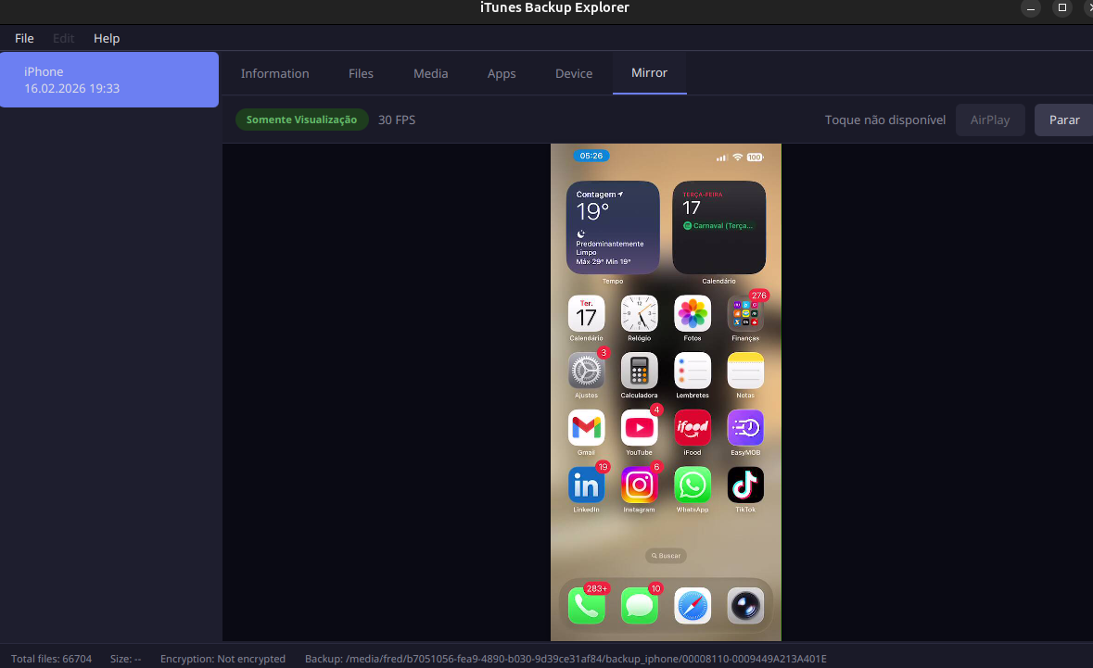Viewport: 1093px width, 668px height.
Task: Click the Parar button to stop mirroring
Action: 1064,120
